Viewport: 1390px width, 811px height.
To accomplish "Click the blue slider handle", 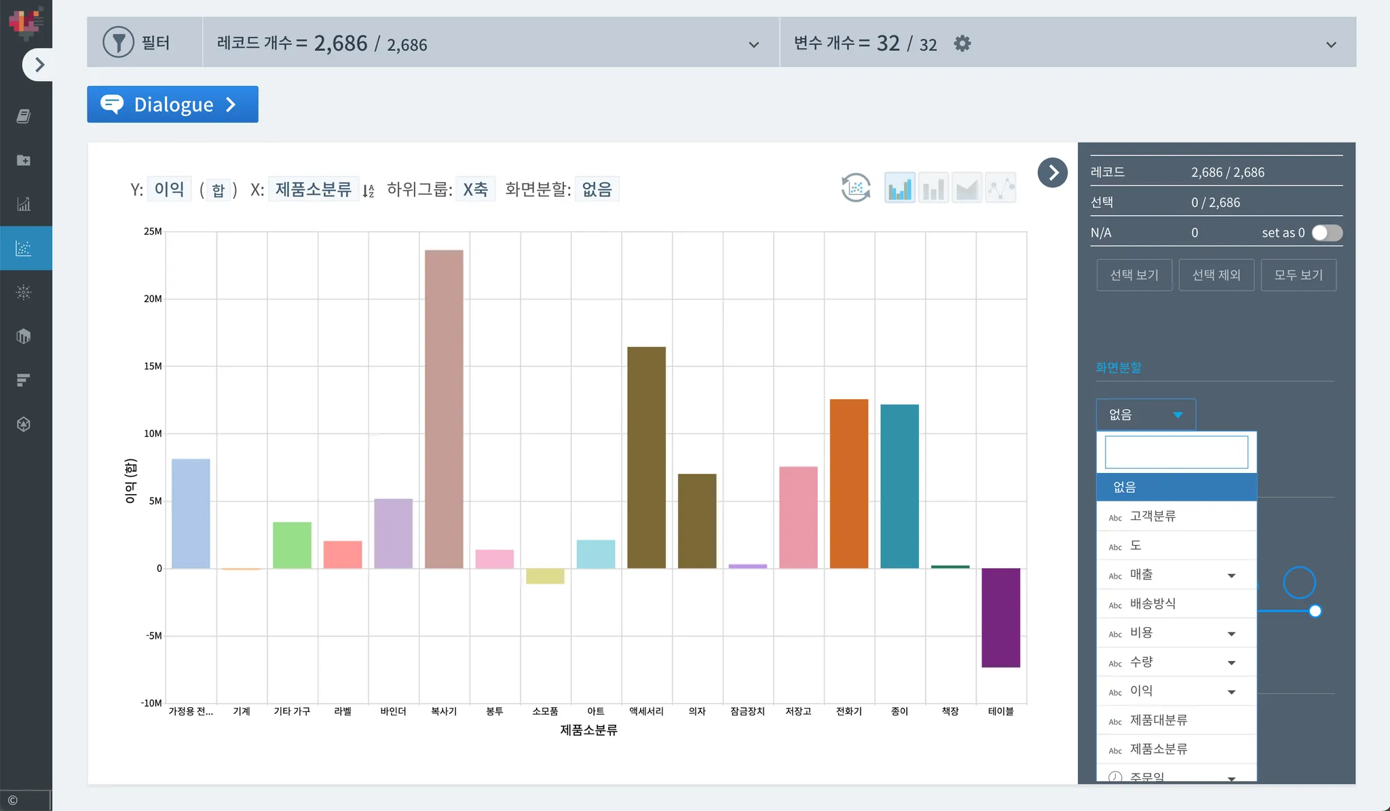I will (x=1315, y=611).
